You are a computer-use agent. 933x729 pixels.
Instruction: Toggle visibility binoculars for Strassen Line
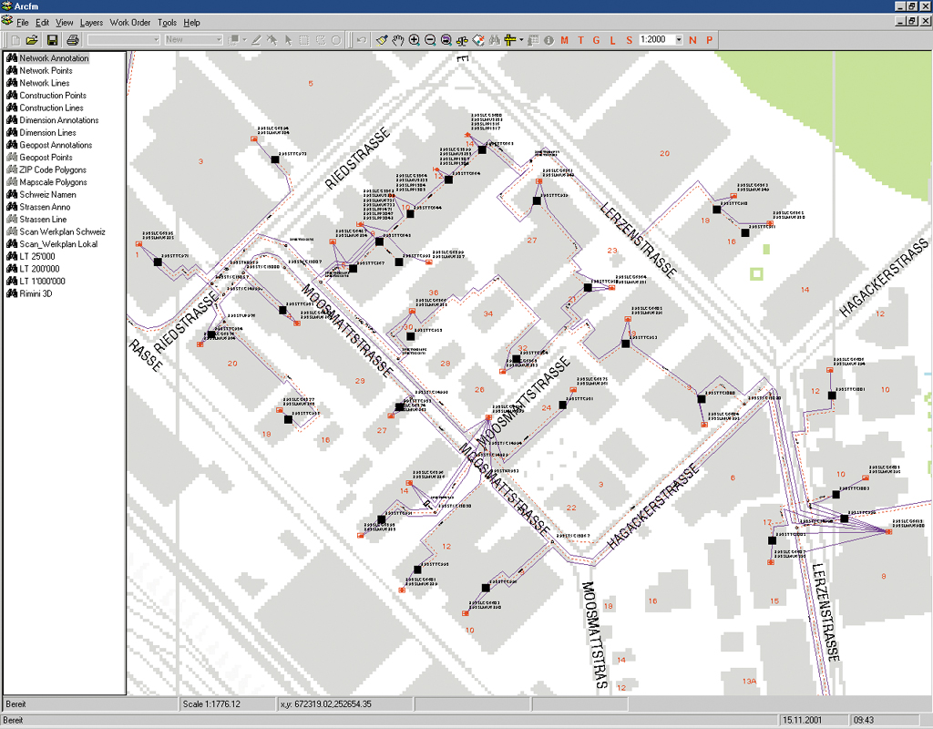pos(12,219)
